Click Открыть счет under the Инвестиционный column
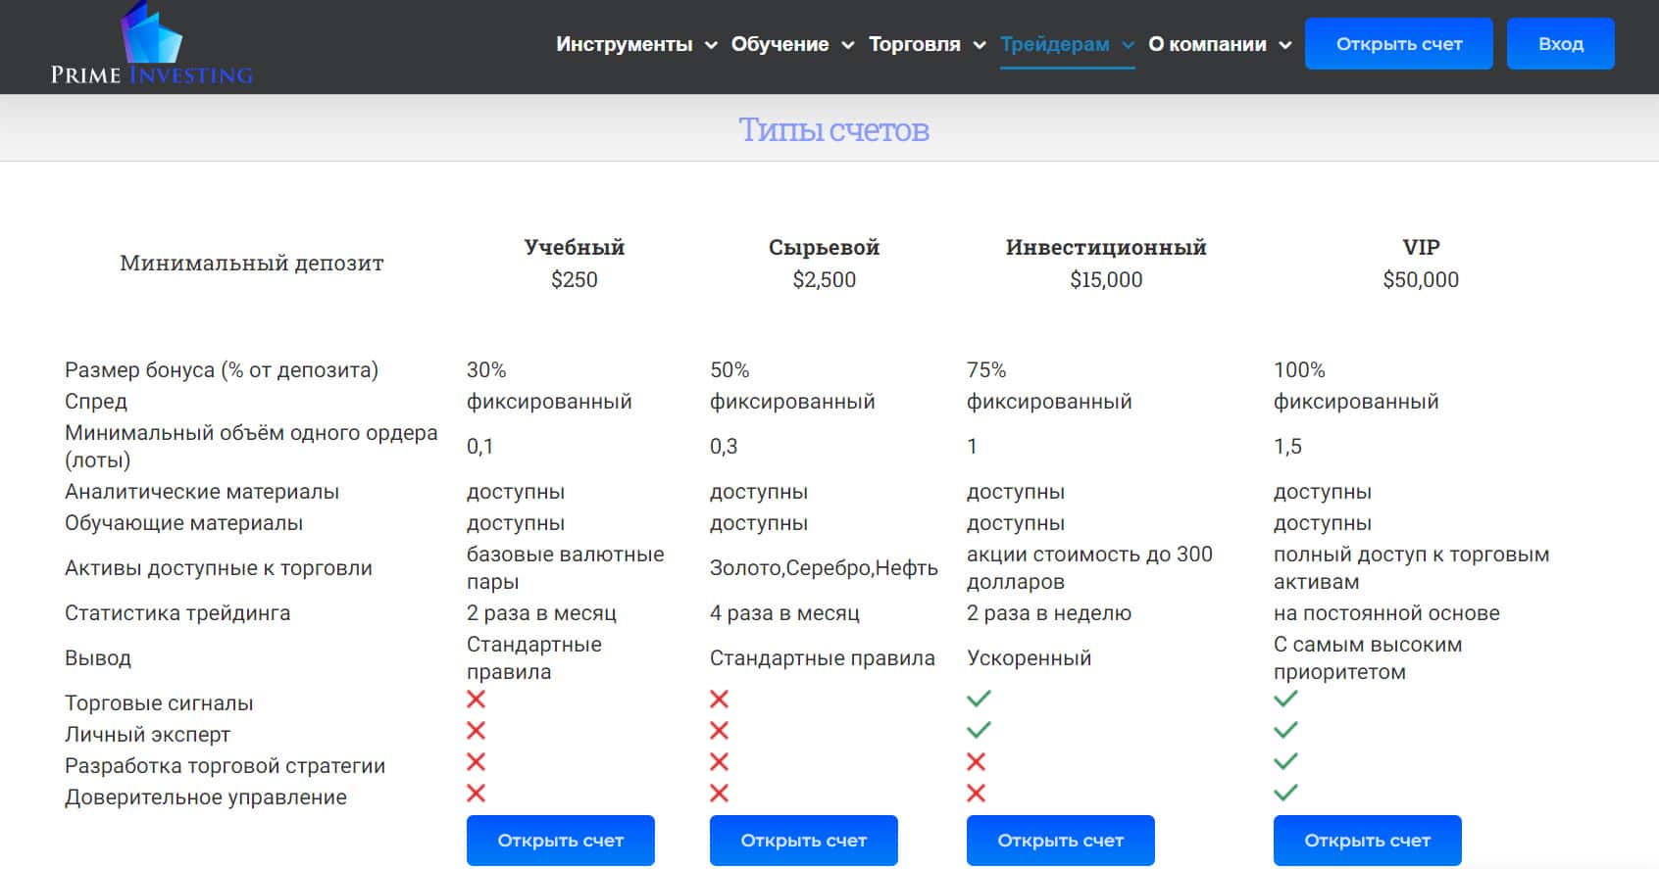Viewport: 1659px width, 869px height. (1060, 841)
